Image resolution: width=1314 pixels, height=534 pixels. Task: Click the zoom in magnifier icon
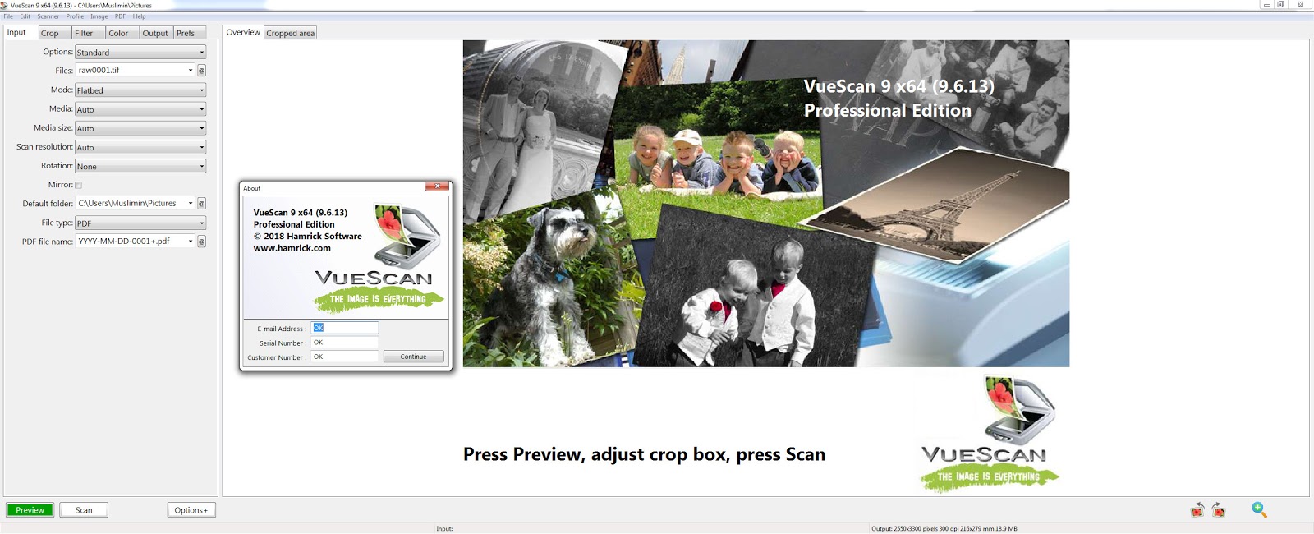click(x=1259, y=510)
